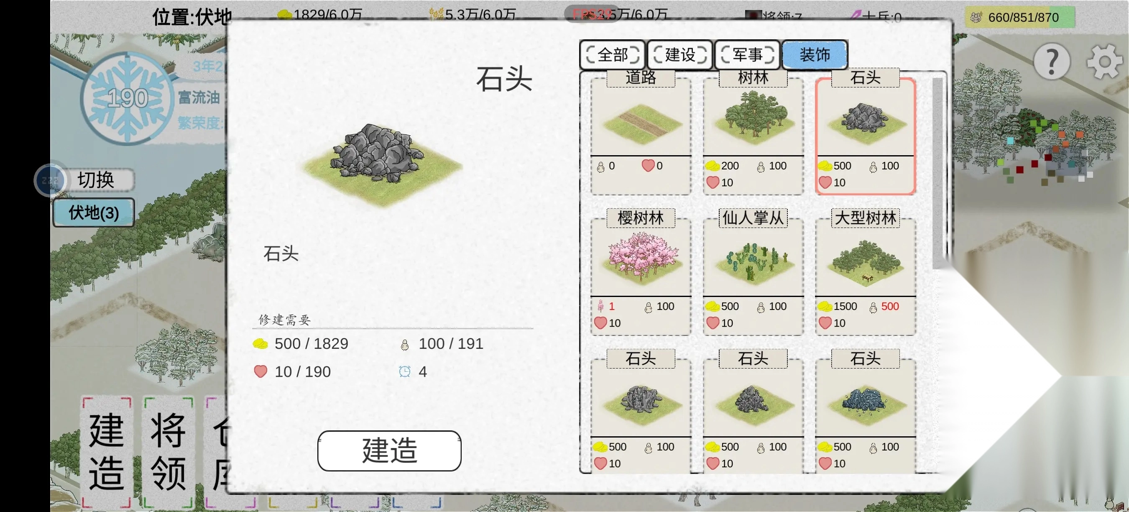Click the decoration list scrollbar
The image size is (1129, 512).
tap(937, 173)
